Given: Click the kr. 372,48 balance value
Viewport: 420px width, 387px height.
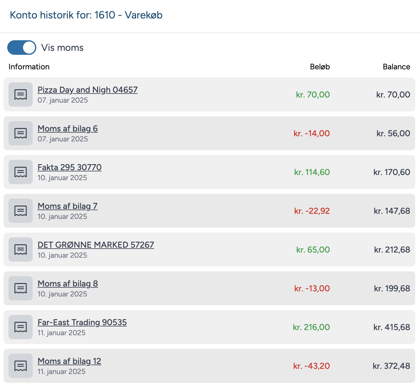Looking at the screenshot, I should 391,366.
